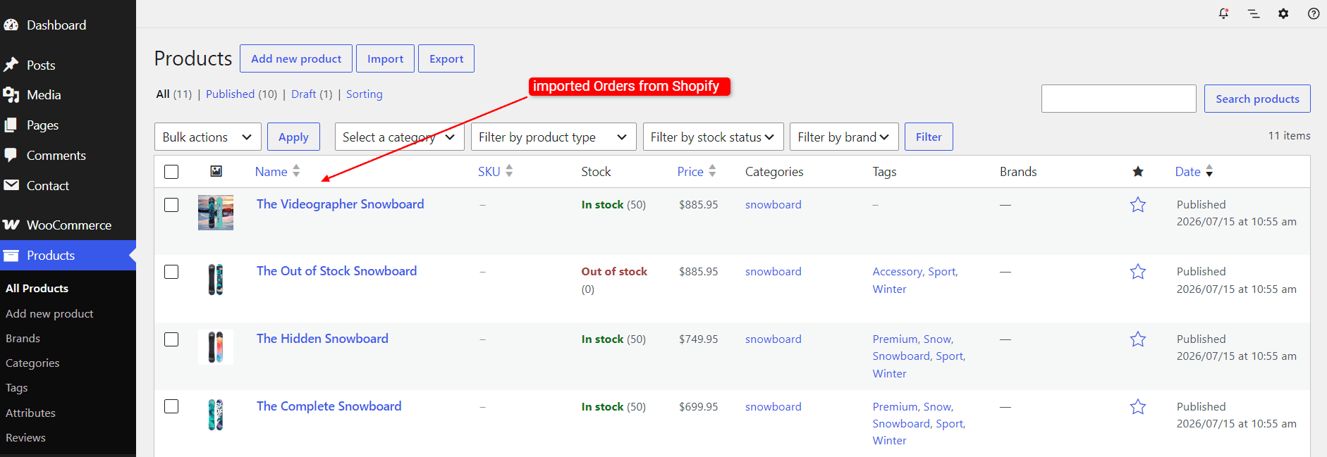Click the Comments bubble icon in sidebar
Image resolution: width=1327 pixels, height=457 pixels.
(x=11, y=155)
